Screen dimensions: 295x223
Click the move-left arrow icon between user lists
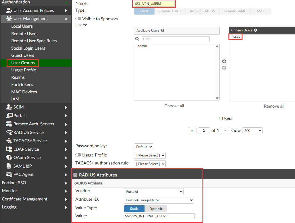(224, 68)
